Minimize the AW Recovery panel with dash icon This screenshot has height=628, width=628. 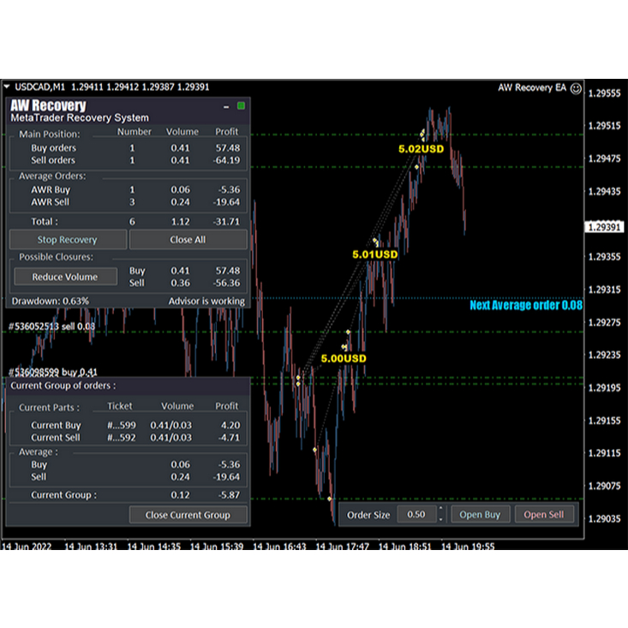point(226,107)
